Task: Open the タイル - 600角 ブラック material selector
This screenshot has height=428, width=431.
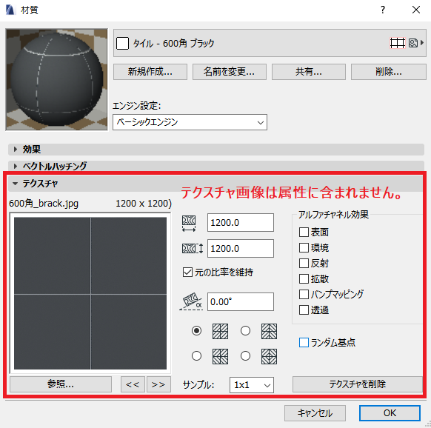Action: pos(270,43)
